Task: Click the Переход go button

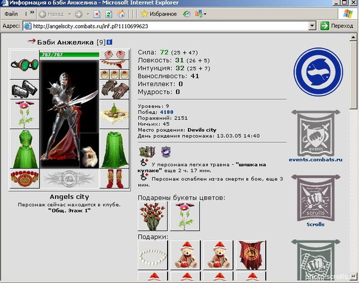Action: (x=336, y=26)
